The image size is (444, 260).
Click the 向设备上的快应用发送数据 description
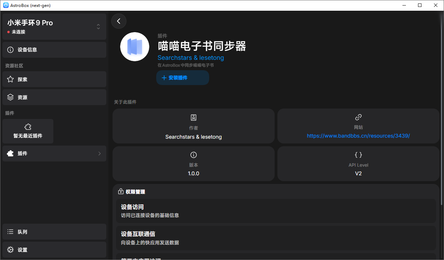150,243
